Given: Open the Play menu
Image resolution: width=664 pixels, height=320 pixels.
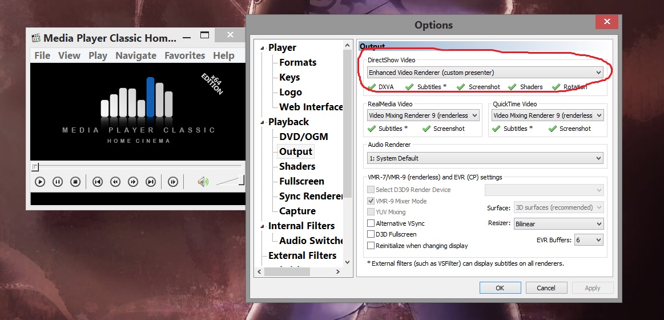Looking at the screenshot, I should pos(98,55).
